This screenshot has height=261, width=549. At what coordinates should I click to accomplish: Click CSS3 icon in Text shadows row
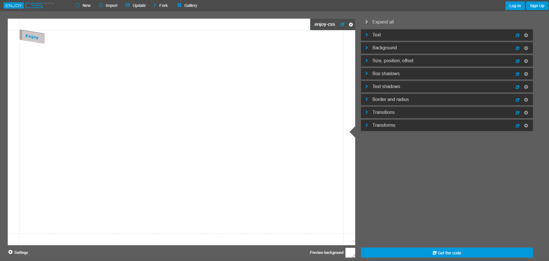(517, 87)
